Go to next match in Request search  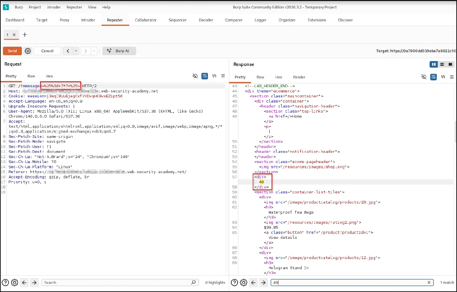tap(35, 283)
